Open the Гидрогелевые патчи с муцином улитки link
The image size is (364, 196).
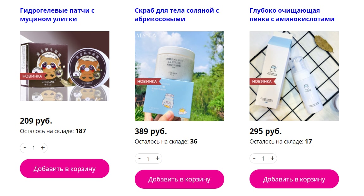tap(57, 15)
